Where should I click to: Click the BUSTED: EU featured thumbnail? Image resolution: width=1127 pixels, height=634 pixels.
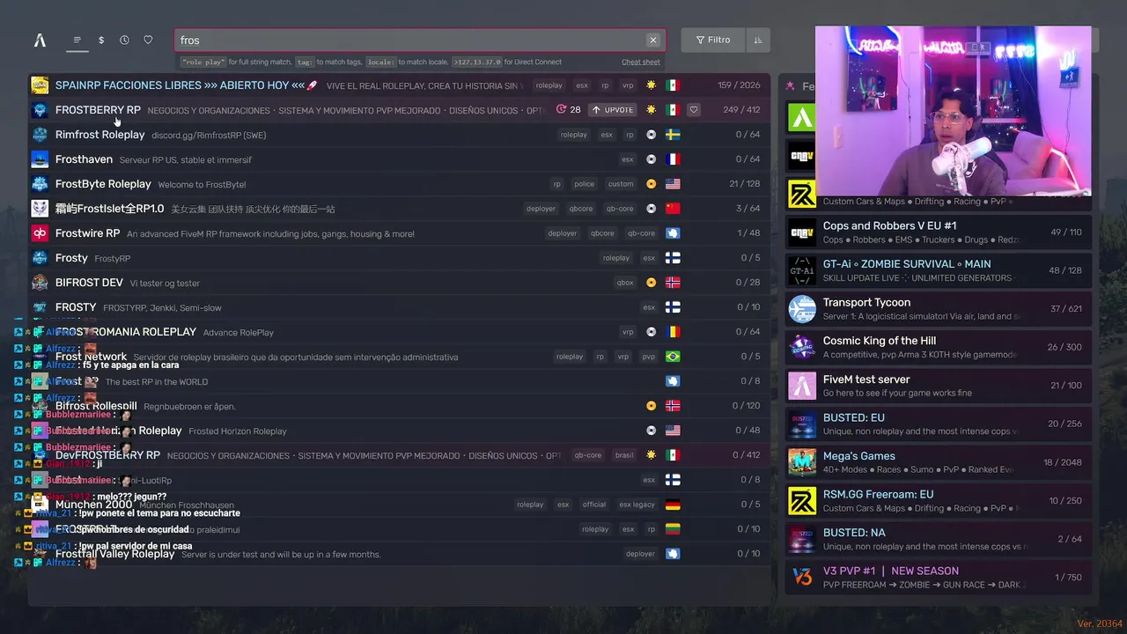(802, 424)
